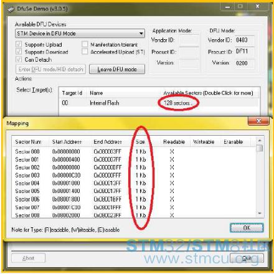Click the Mapping list scroll up arrow

click(x=260, y=141)
